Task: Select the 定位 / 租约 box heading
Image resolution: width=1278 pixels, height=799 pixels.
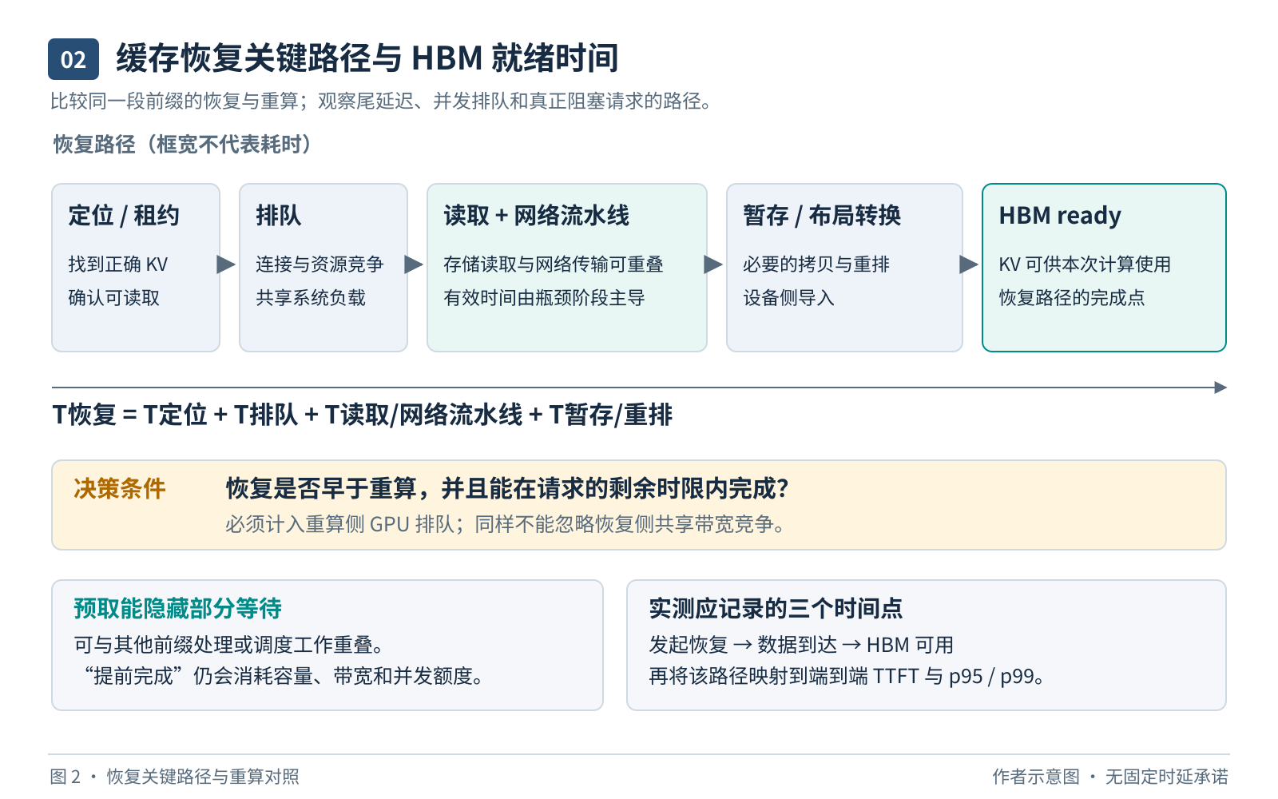Action: coord(124,216)
